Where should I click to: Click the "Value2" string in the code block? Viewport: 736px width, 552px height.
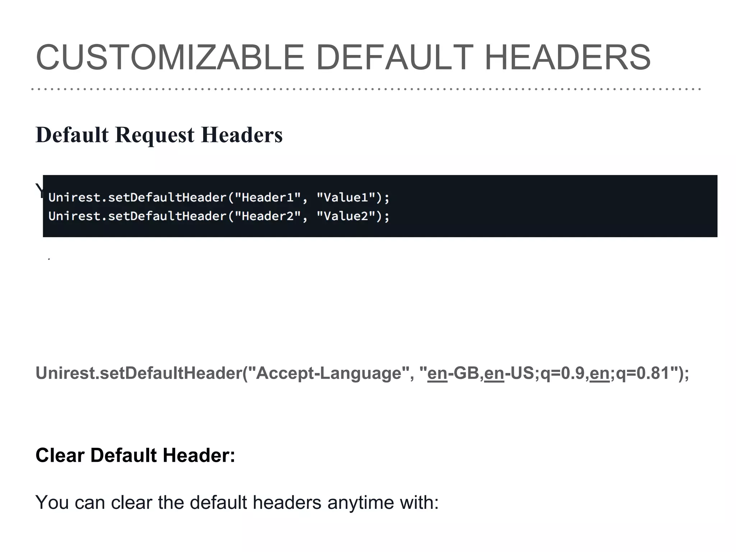(346, 216)
